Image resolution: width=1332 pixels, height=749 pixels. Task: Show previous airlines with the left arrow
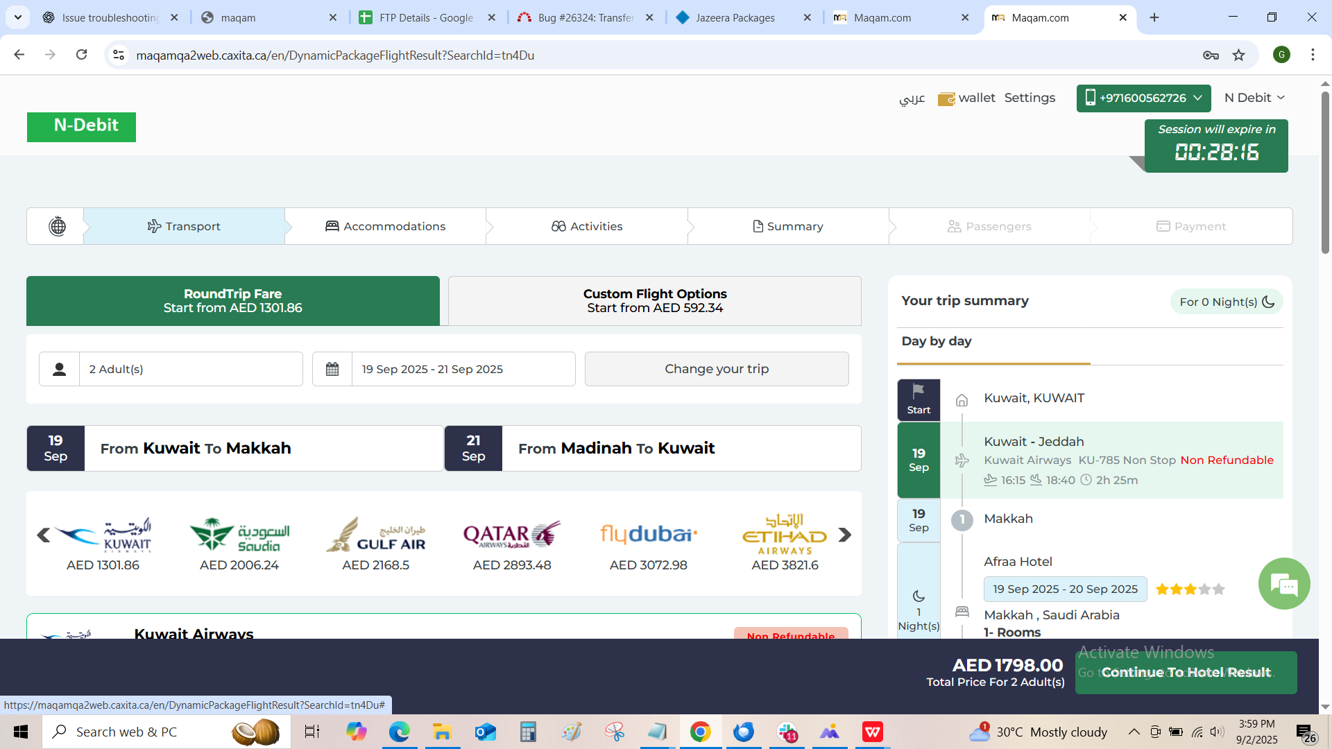point(43,535)
